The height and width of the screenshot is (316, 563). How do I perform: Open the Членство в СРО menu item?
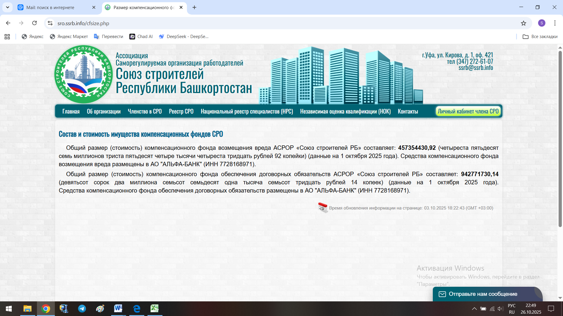[x=145, y=111]
